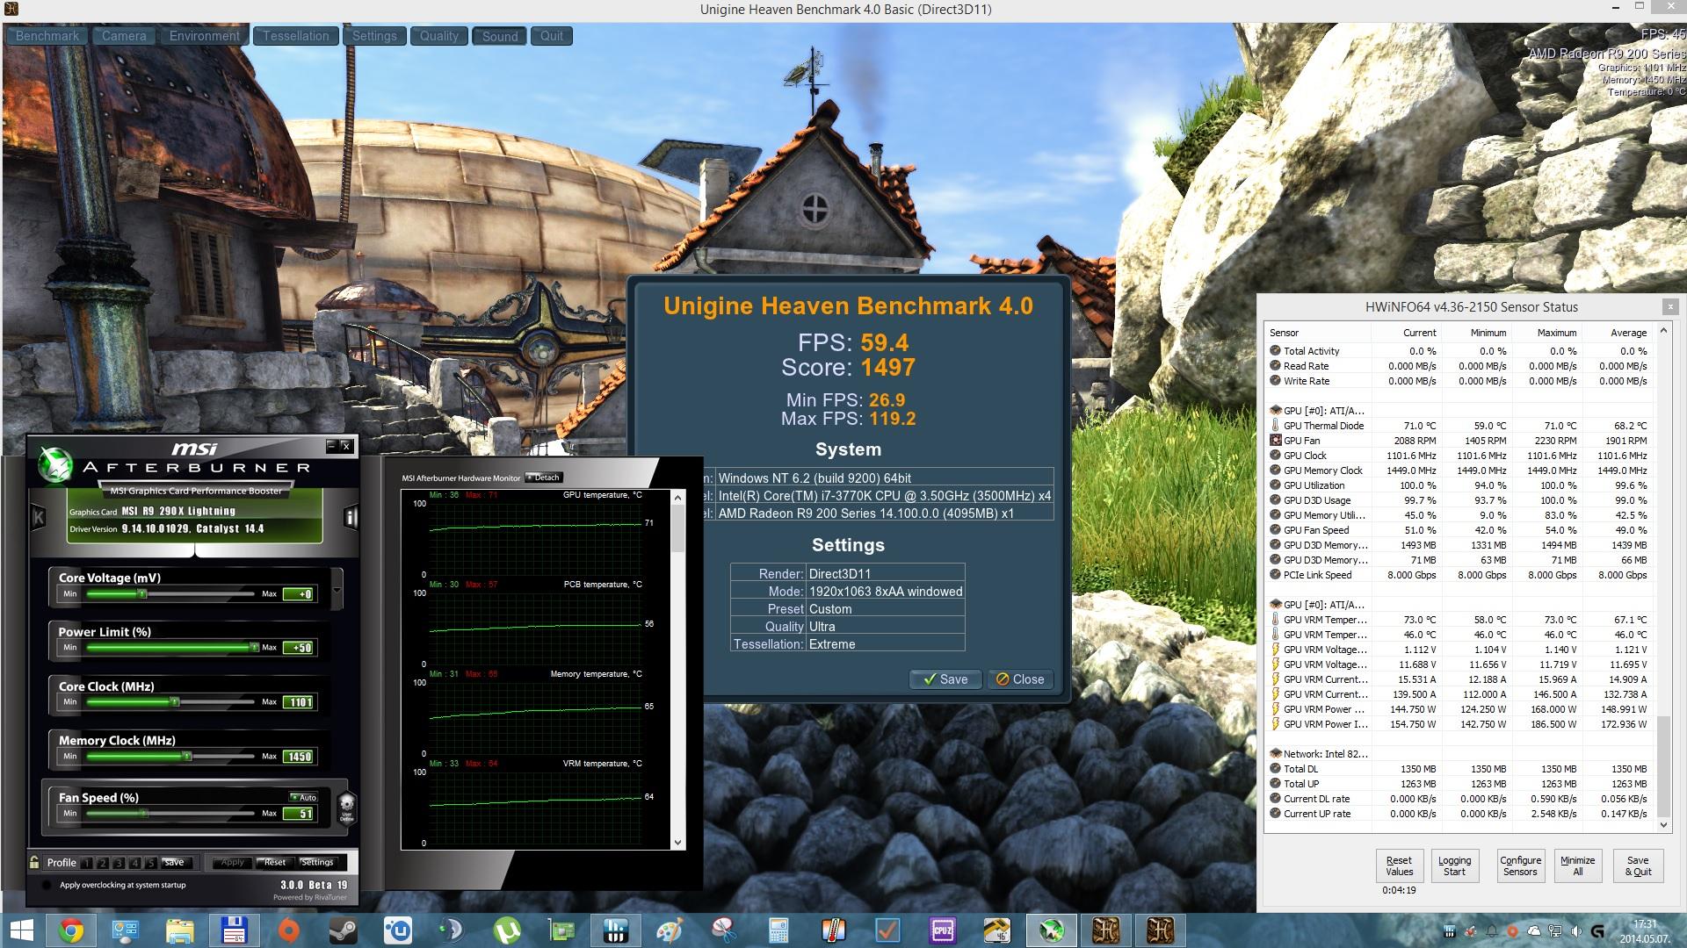The height and width of the screenshot is (948, 1687).
Task: Click Save & Quit in HWiNFO
Action: coord(1638,865)
